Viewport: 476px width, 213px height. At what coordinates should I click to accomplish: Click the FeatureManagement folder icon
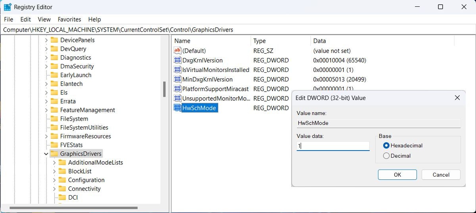pos(54,110)
